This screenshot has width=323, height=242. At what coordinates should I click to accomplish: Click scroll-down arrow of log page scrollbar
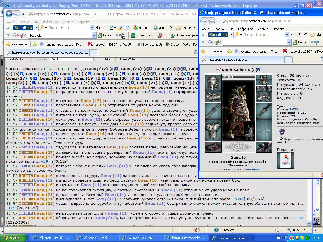309,224
